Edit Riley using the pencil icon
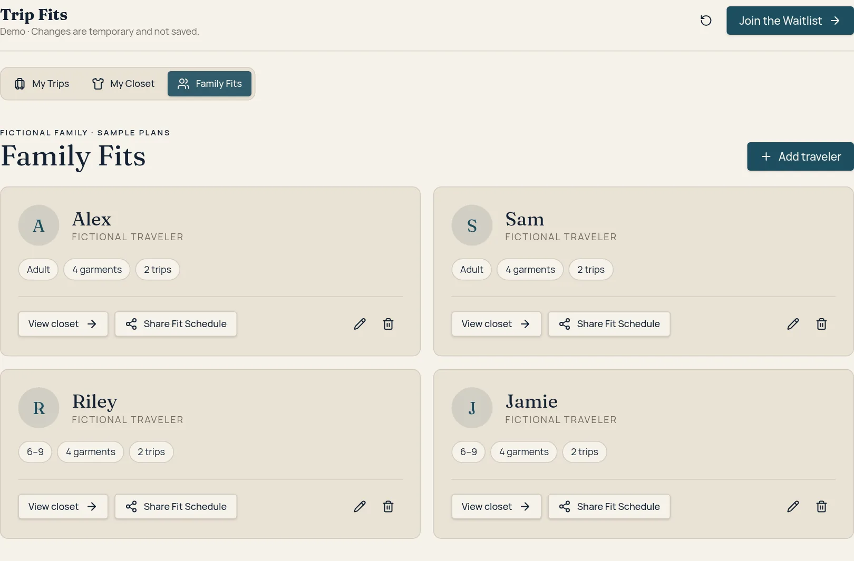This screenshot has width=854, height=561. 360,507
